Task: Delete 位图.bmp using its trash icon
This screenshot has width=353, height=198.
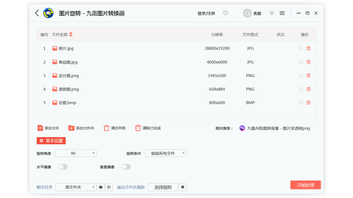Action: pyautogui.click(x=308, y=102)
